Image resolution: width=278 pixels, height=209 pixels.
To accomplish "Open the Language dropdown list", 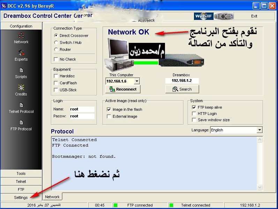I will [259, 130].
